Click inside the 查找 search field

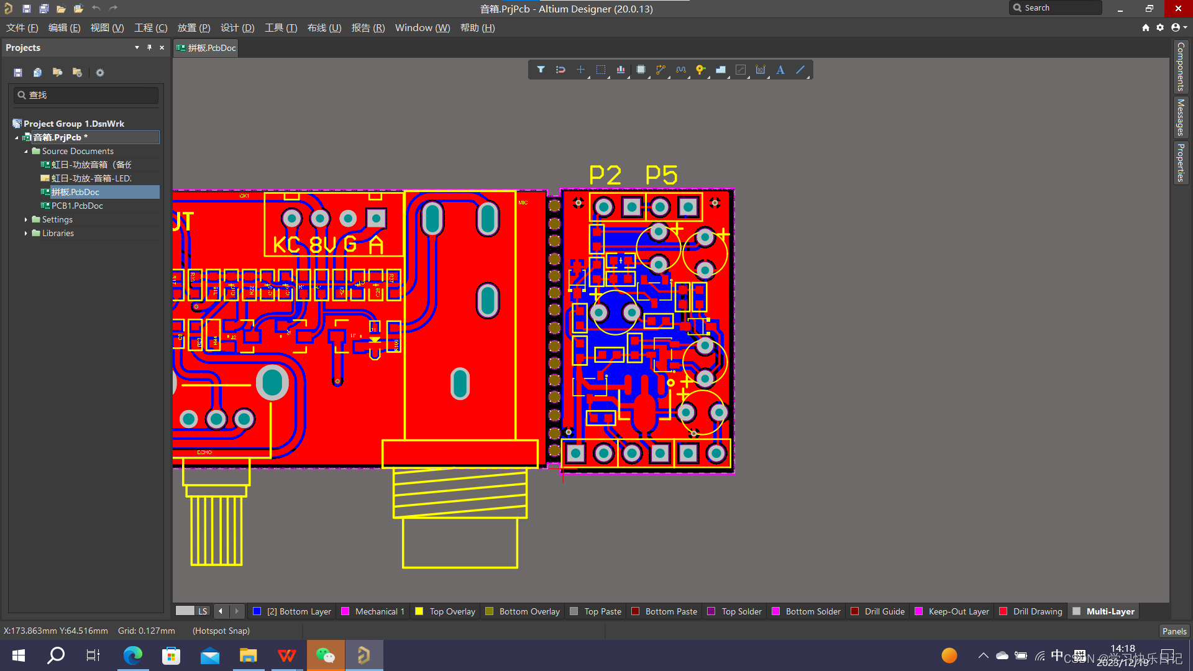85,94
